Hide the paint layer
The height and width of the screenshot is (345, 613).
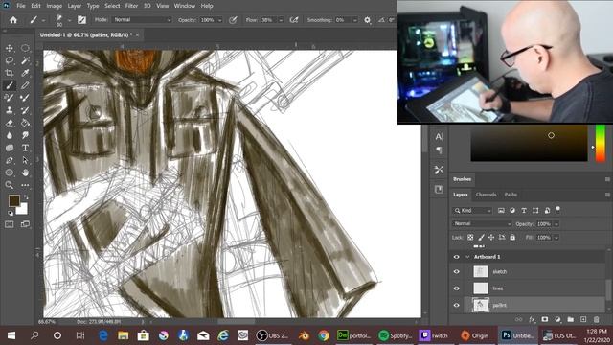(x=456, y=305)
